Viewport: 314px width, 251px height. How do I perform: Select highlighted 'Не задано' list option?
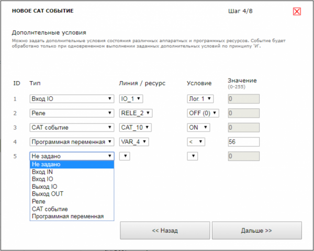[x=72, y=164]
